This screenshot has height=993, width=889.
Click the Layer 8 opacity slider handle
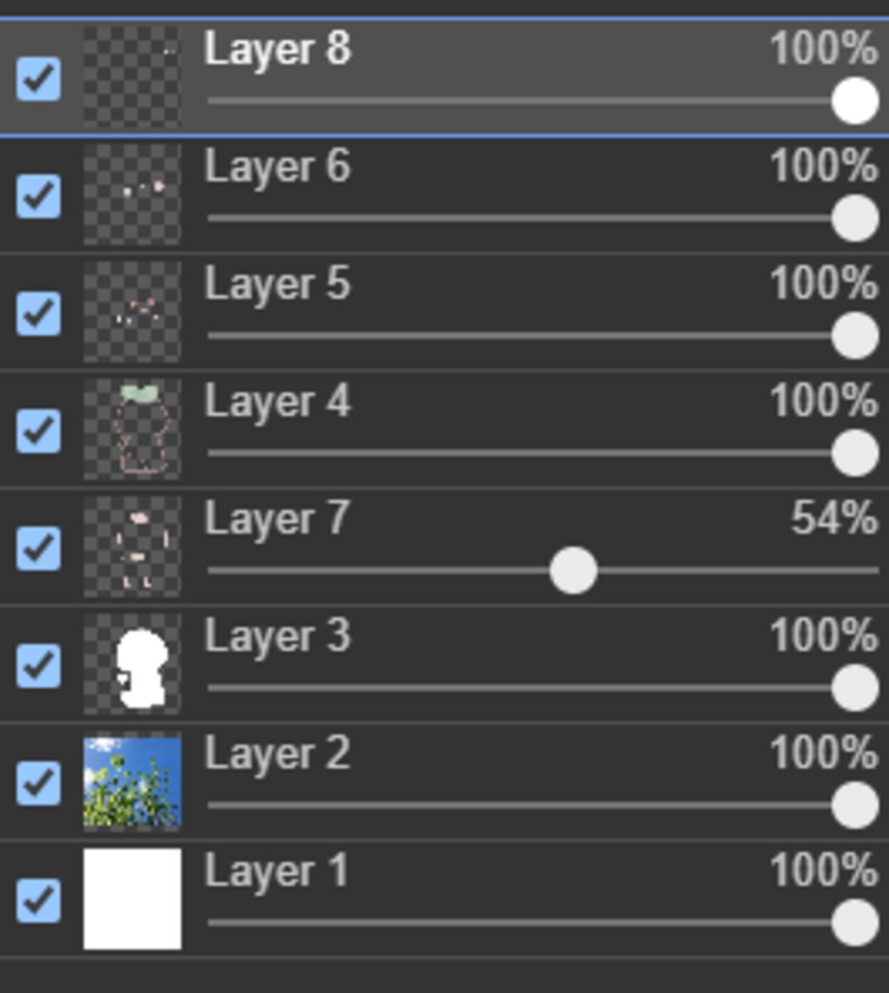click(x=855, y=101)
